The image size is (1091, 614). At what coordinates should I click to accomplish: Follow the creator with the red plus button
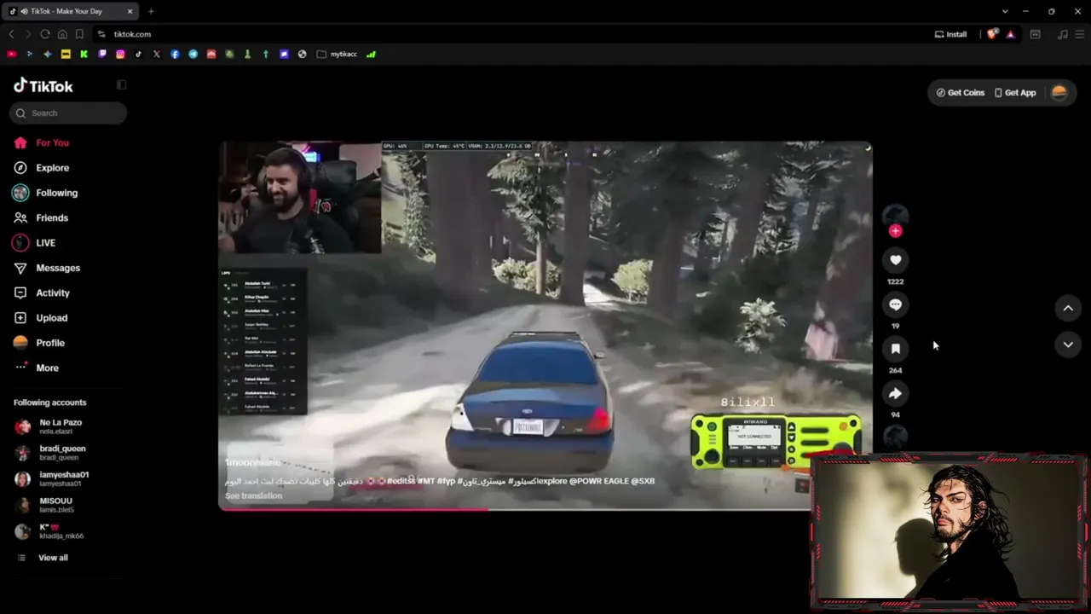(895, 230)
